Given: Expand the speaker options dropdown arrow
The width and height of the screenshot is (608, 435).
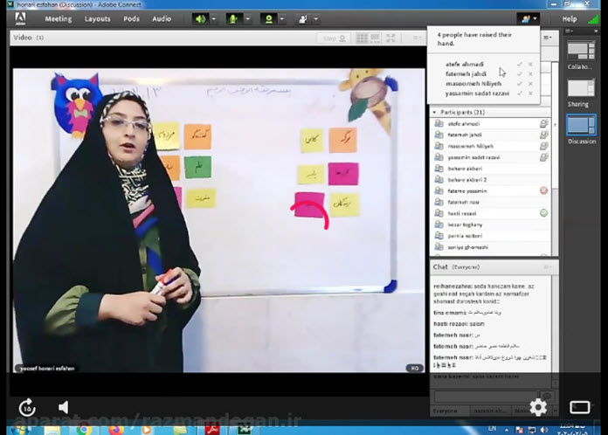Looking at the screenshot, I should click(x=214, y=18).
